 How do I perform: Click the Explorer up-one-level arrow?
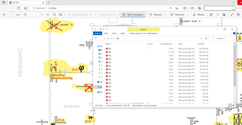point(108,38)
